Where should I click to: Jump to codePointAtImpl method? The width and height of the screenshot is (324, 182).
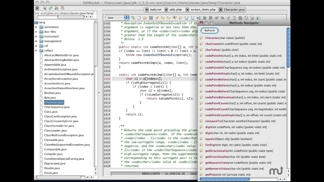tap(242, 74)
